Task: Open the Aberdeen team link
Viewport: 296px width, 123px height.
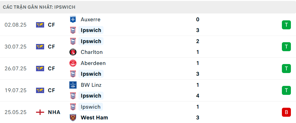Action: [93, 63]
